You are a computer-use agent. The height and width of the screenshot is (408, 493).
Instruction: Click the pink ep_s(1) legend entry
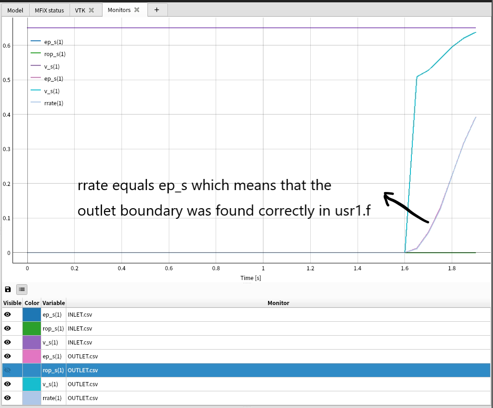pyautogui.click(x=47, y=78)
